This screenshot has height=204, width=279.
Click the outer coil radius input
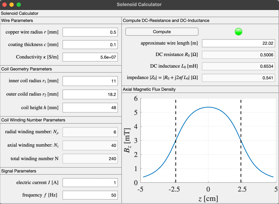click(x=90, y=94)
